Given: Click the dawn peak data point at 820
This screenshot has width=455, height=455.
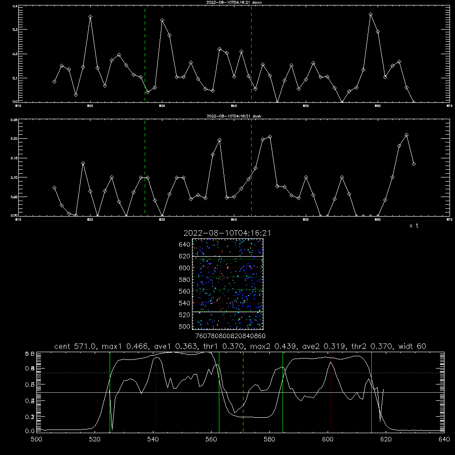Looking at the screenshot, I should click(x=90, y=17).
